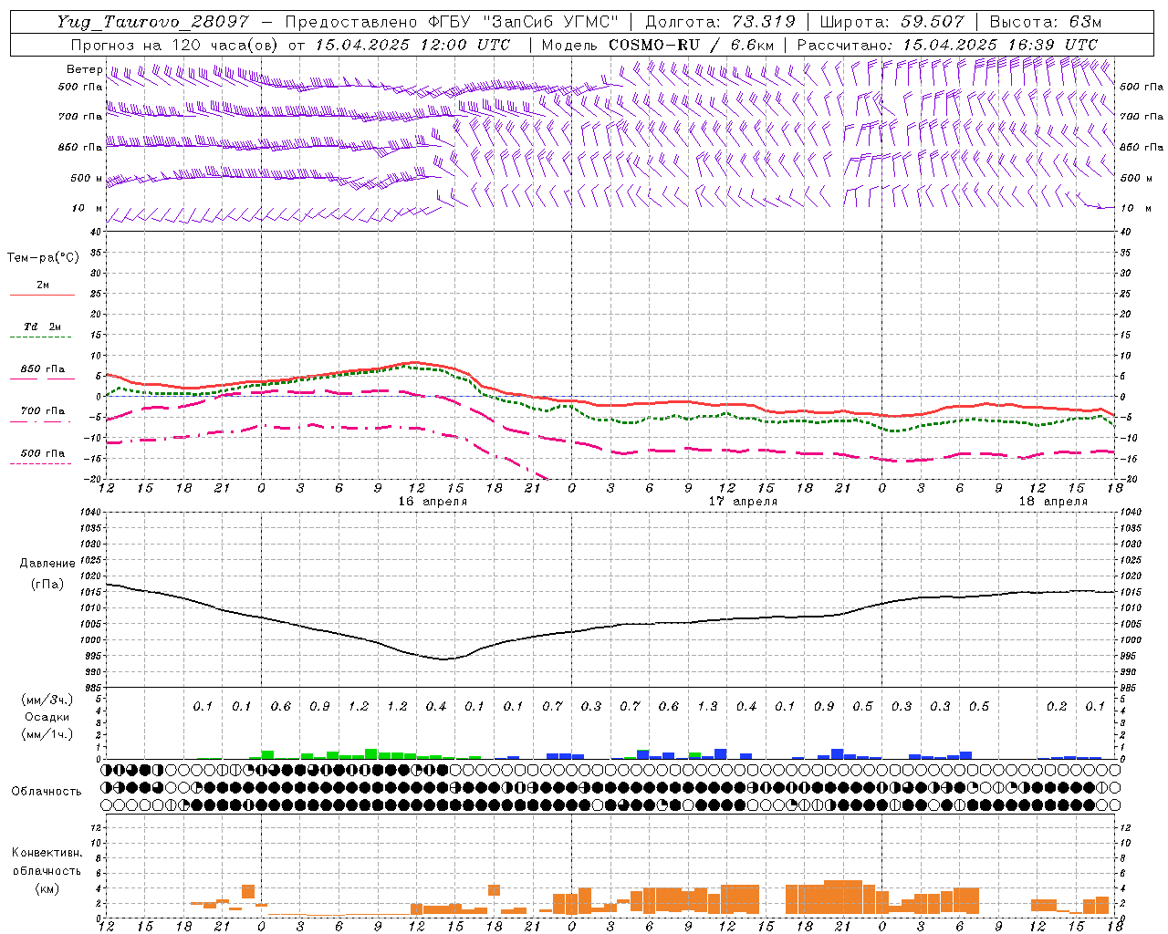The height and width of the screenshot is (934, 1168).
Task: Click the (км) unit label under convective cloudiness
Action: [47, 888]
